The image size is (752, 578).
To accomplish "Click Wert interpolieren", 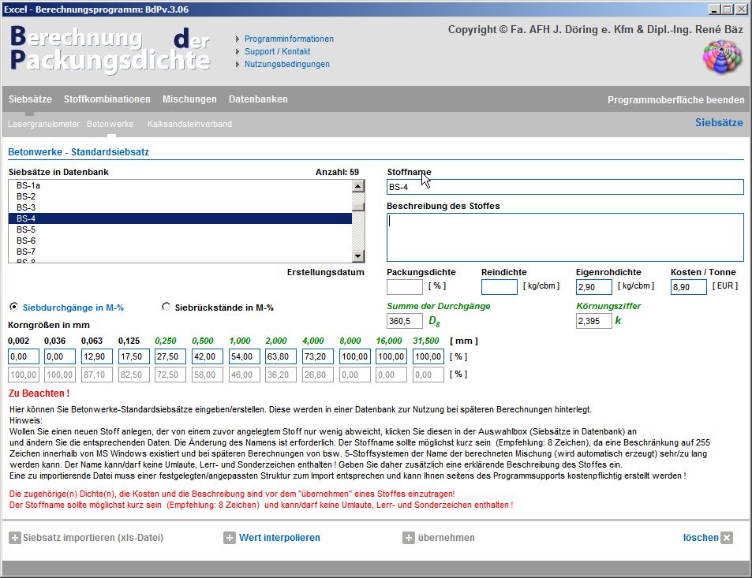I will 279,538.
